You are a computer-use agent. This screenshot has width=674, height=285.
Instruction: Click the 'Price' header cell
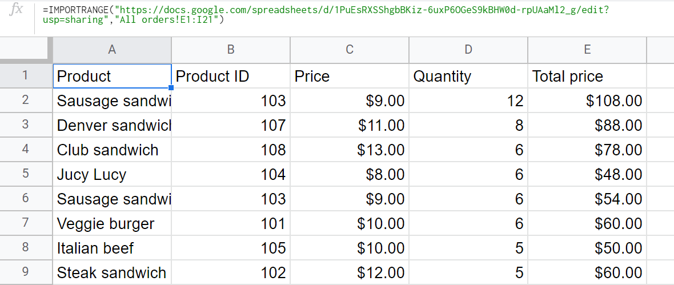click(350, 76)
